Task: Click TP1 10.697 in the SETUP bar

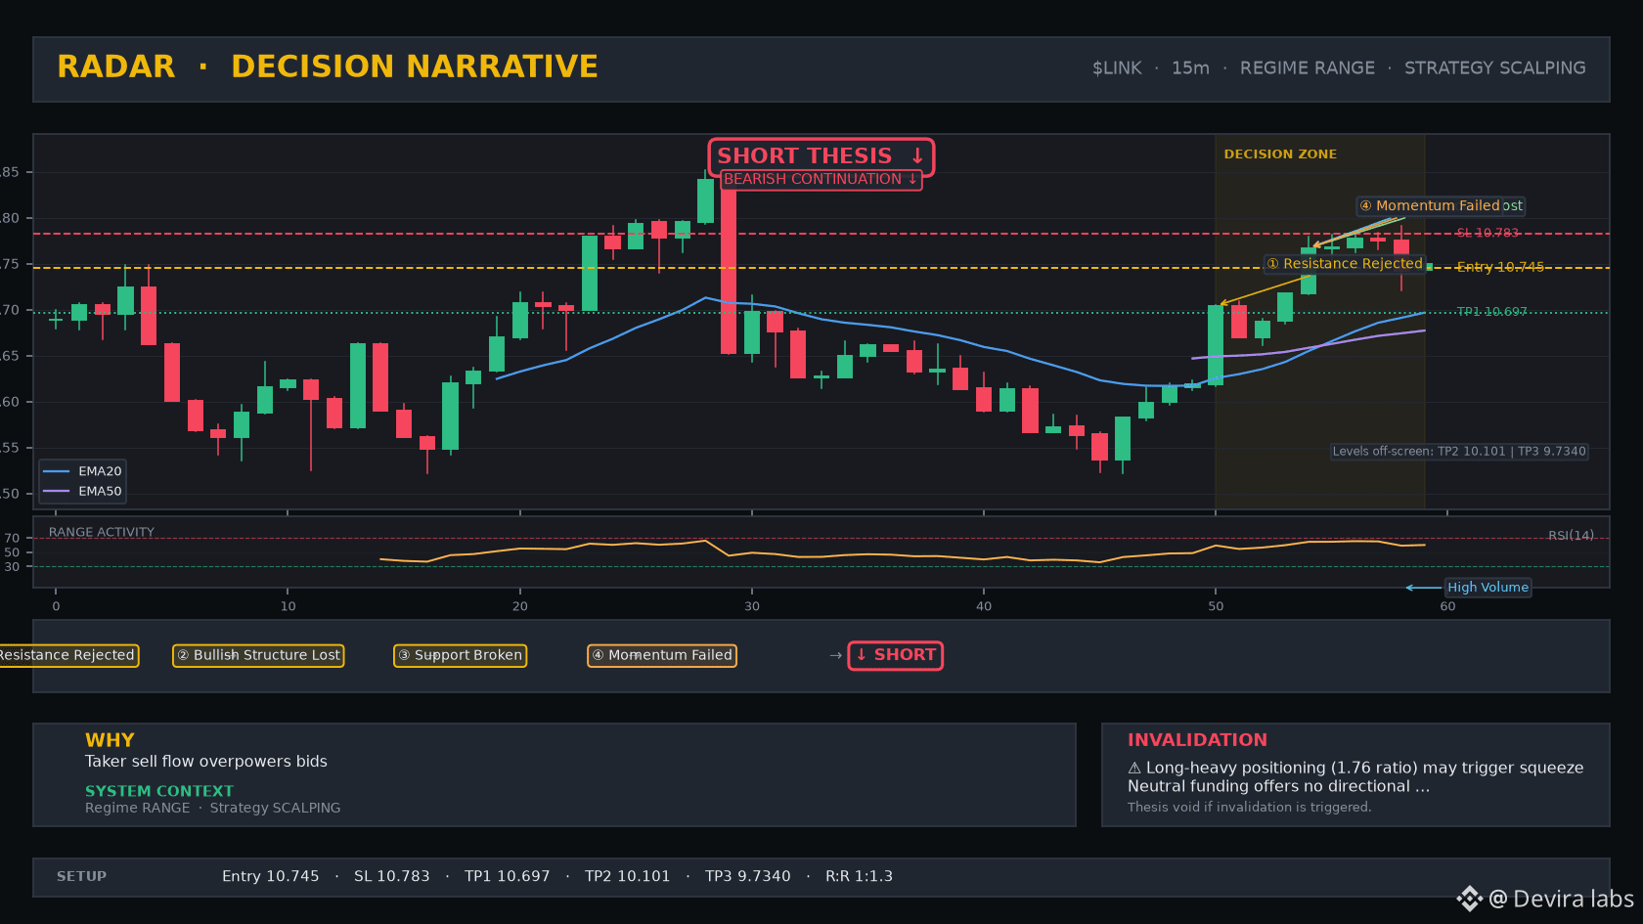Action: [x=508, y=877]
